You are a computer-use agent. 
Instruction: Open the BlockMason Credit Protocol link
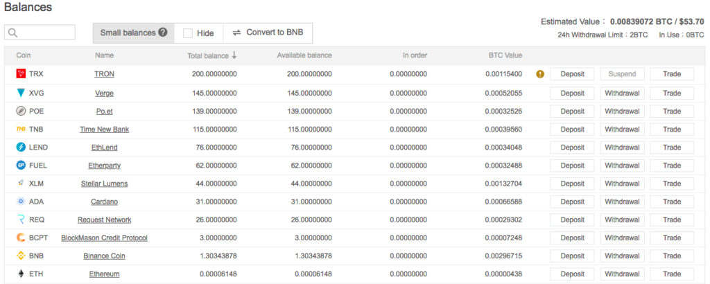(104, 238)
